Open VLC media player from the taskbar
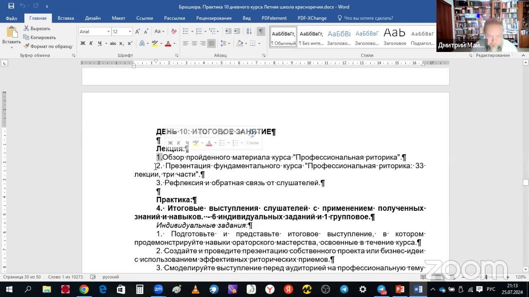 point(195,289)
